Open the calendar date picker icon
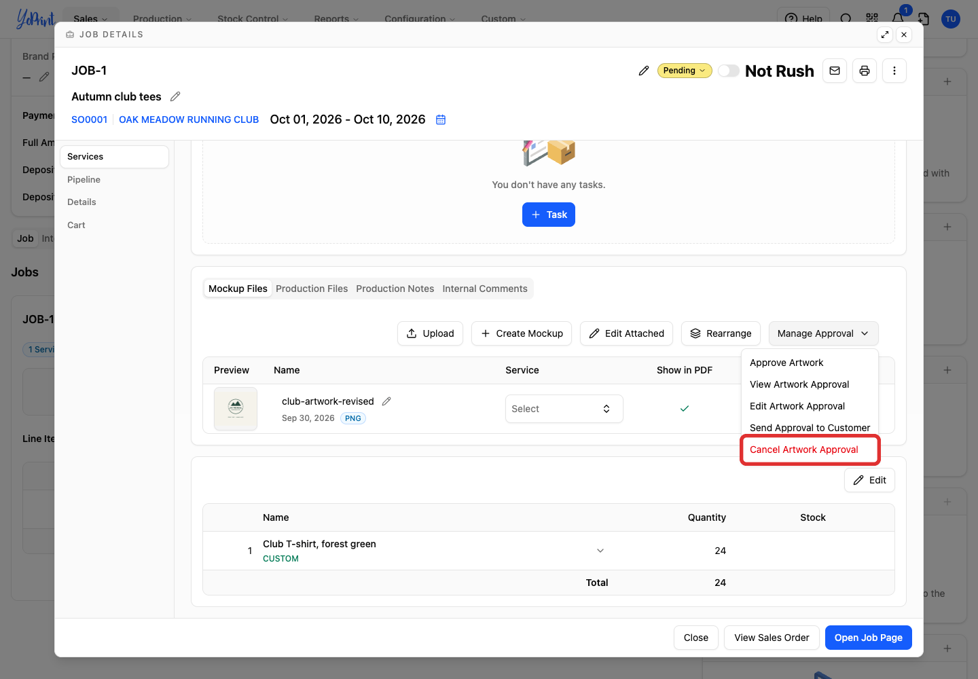 pos(441,120)
